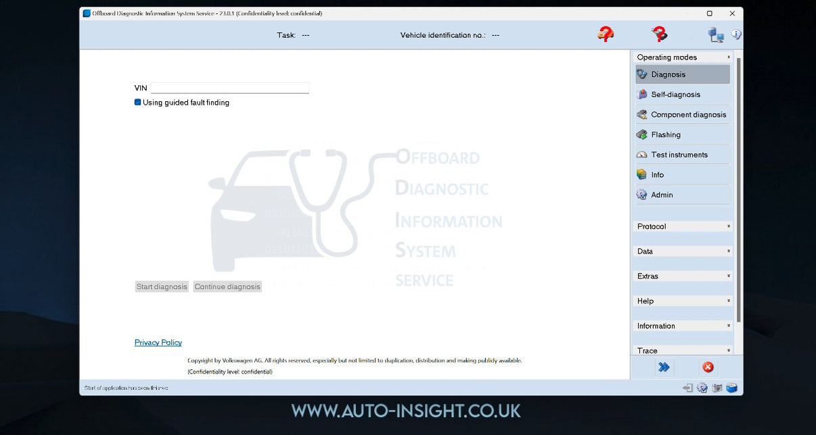Open the connection status icon in toolbar

tap(716, 34)
